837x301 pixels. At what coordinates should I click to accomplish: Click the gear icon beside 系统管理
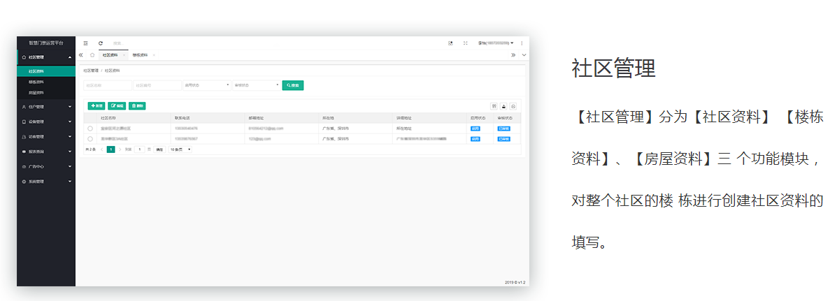pos(24,182)
